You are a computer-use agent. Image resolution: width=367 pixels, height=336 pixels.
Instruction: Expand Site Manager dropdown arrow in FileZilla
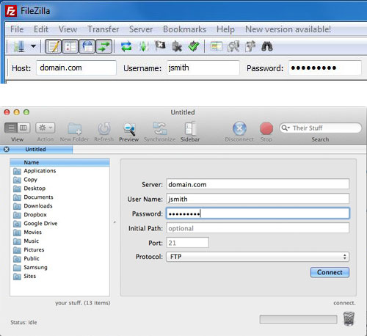(33, 46)
